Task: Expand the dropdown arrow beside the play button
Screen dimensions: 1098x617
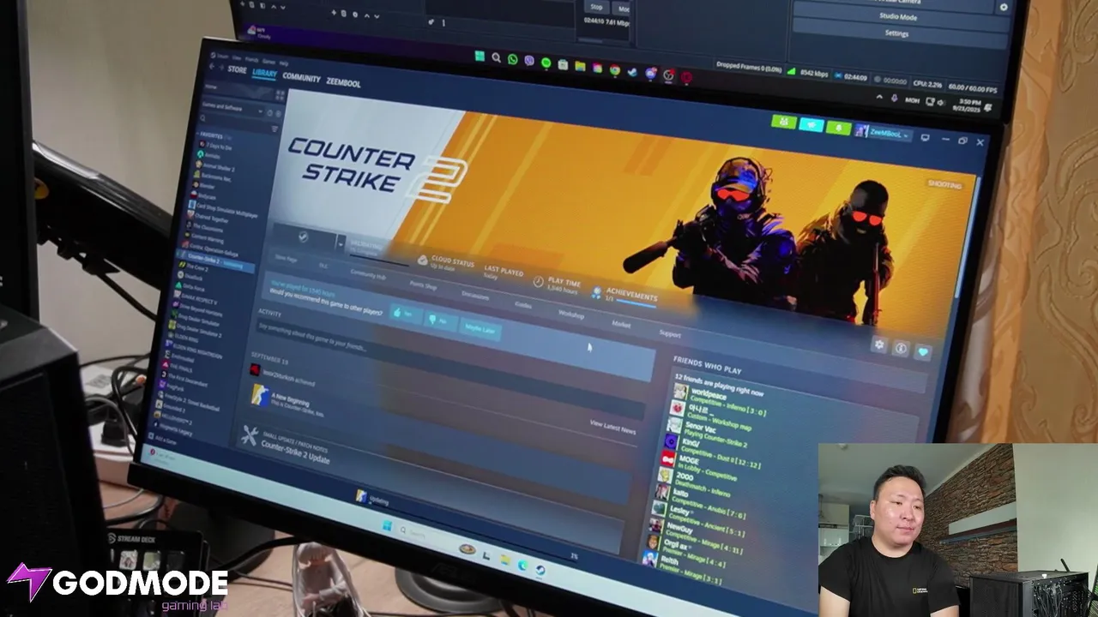Action: 341,243
